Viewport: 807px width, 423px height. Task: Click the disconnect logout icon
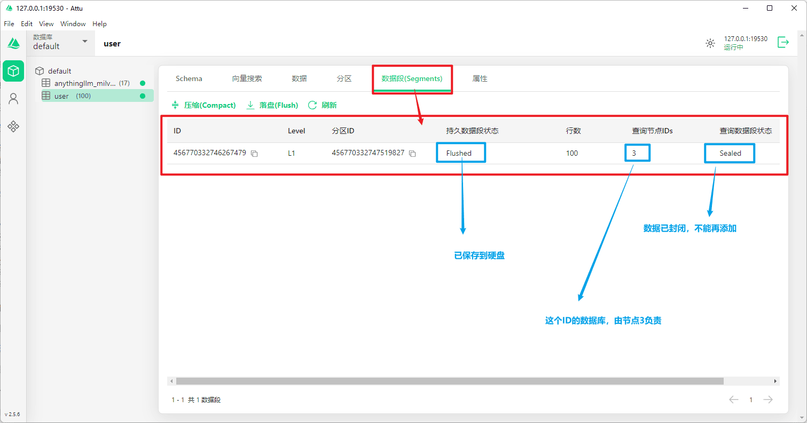tap(783, 43)
